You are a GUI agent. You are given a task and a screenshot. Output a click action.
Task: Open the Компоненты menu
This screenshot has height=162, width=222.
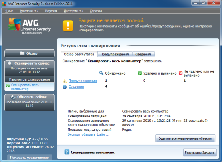coord(29,11)
